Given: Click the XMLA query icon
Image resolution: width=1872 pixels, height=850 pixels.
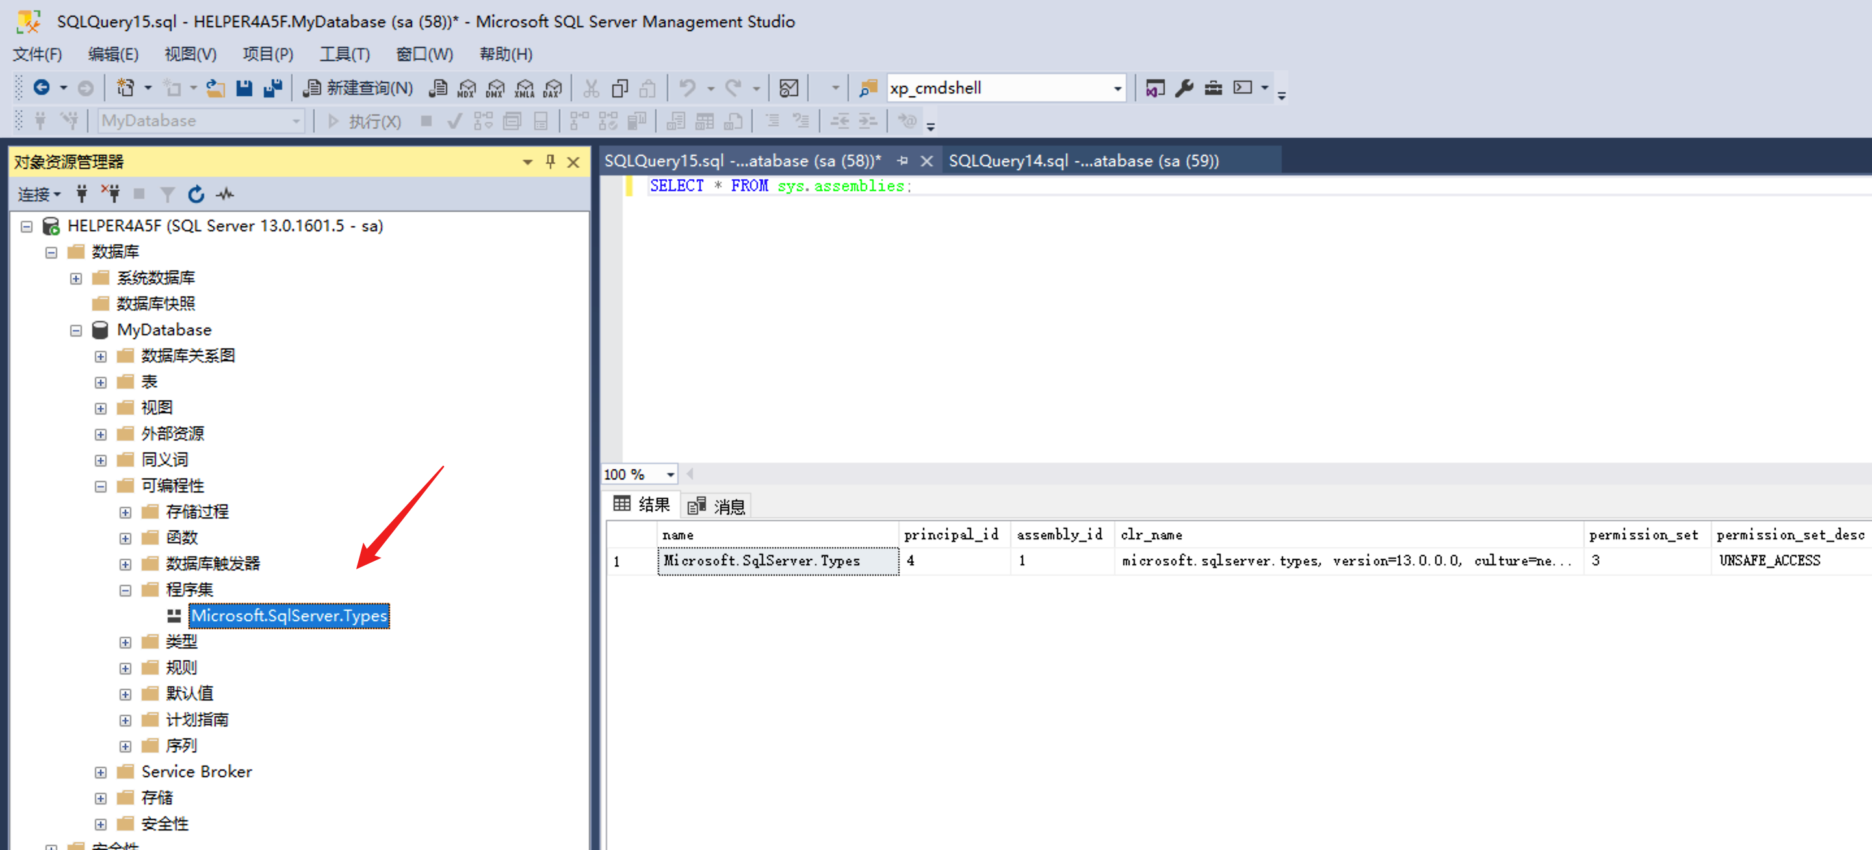Looking at the screenshot, I should click(x=524, y=88).
